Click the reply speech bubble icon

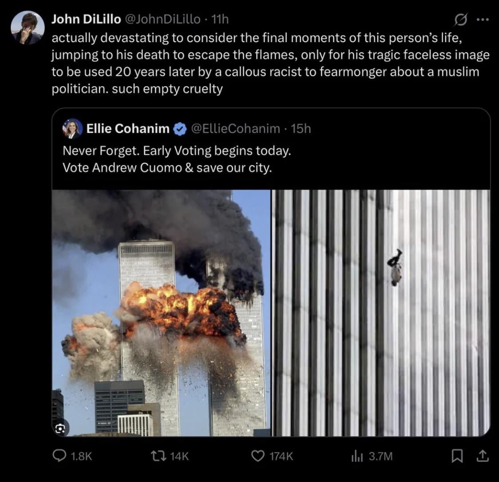[59, 456]
